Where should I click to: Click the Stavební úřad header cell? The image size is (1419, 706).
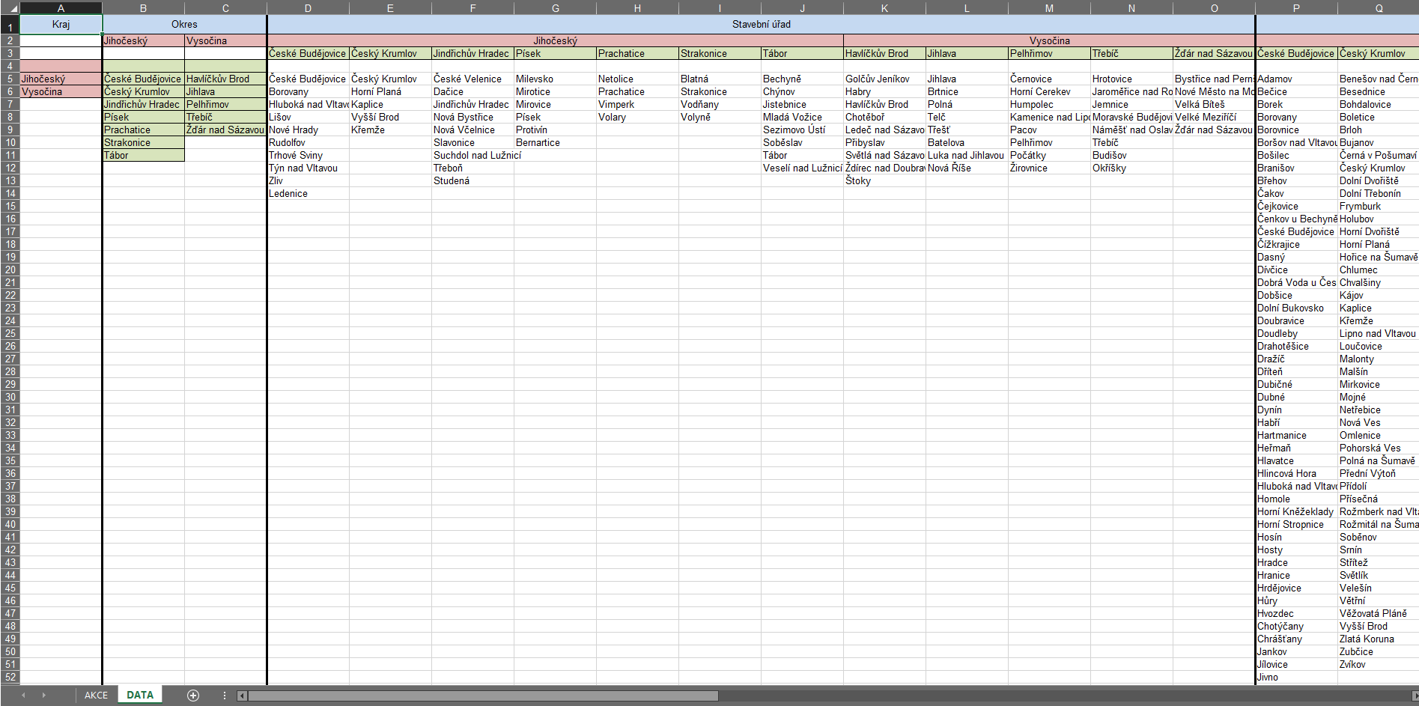click(x=761, y=25)
